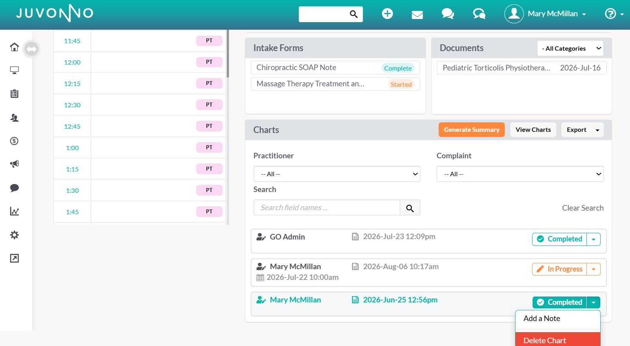
Task: Open the envelope messages icon
Action: (x=417, y=15)
